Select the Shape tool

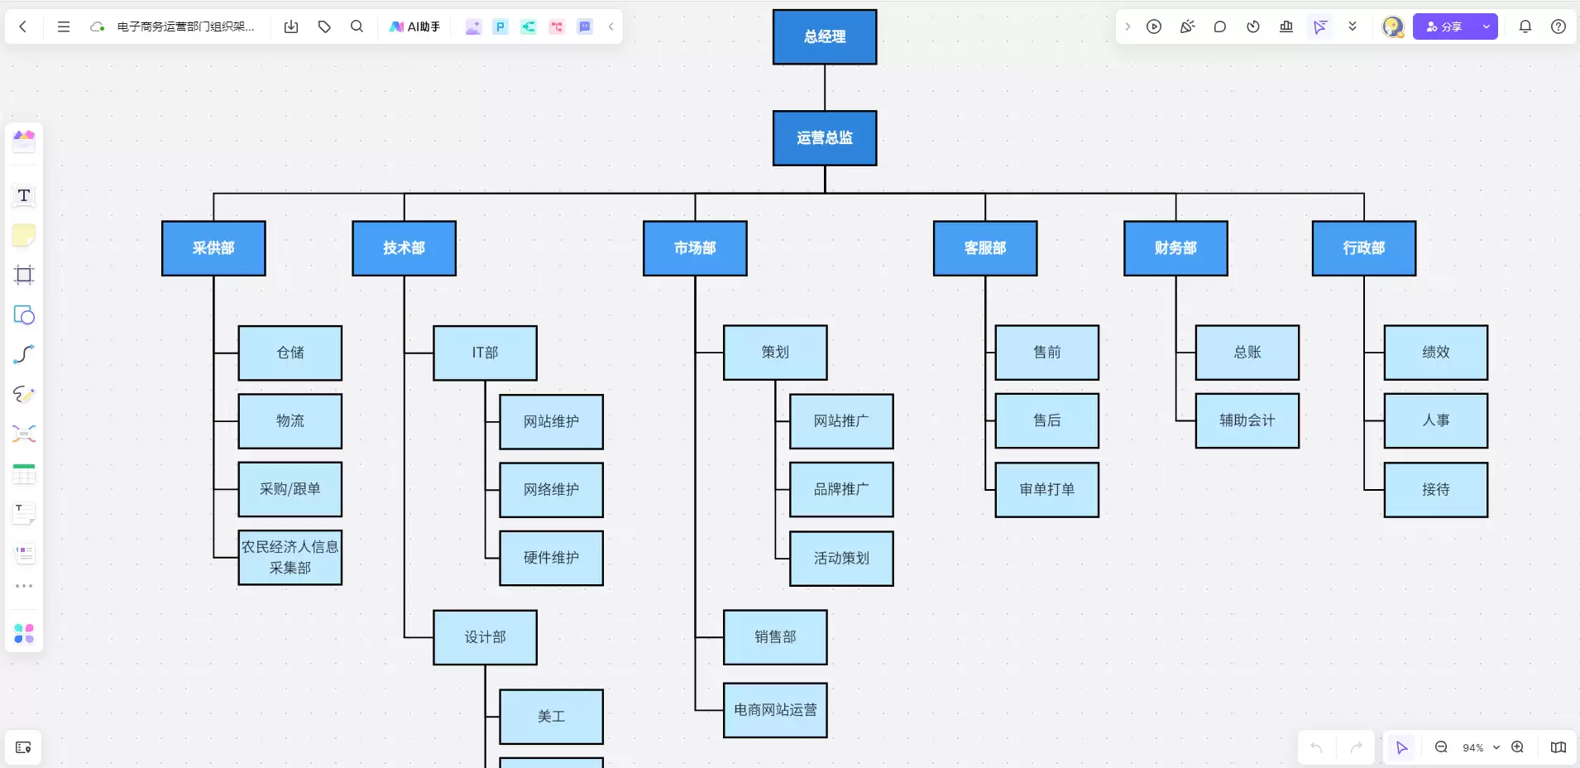click(x=24, y=314)
